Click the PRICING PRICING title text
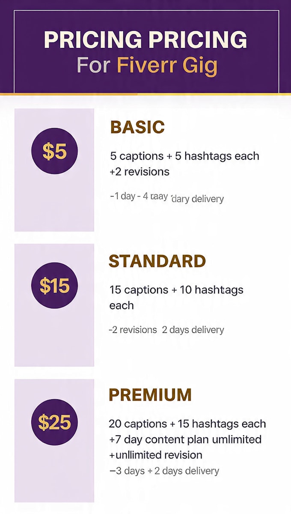Viewport: 291px width, 514px height. 145,40
